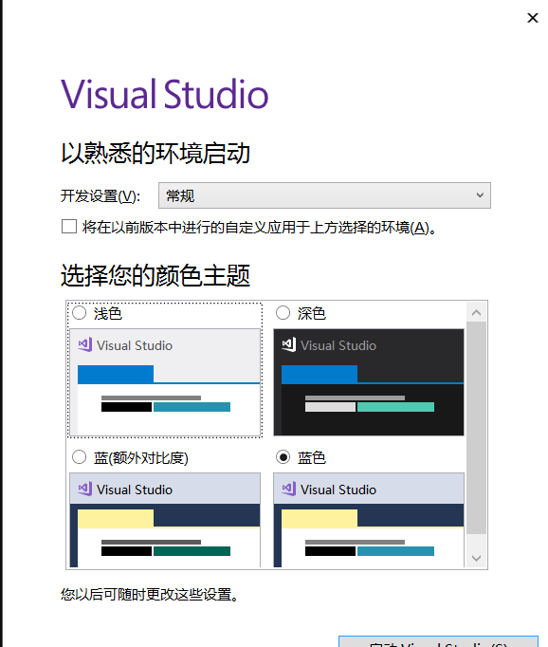Click Visual Studio logo in blue extra contrast preview
The image size is (548, 647).
tap(84, 489)
